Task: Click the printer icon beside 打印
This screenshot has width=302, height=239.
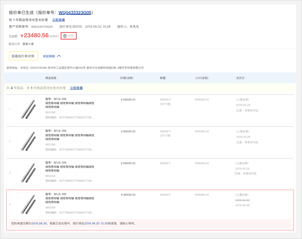Action: (65, 36)
